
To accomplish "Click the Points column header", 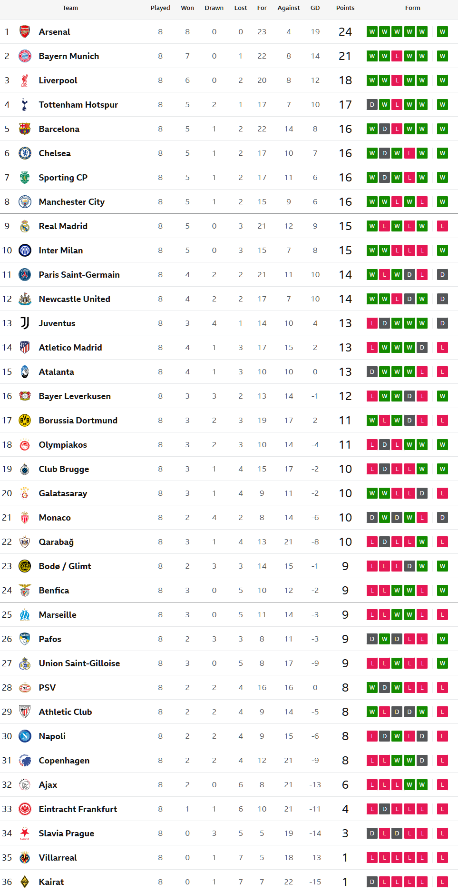I will click(x=345, y=8).
